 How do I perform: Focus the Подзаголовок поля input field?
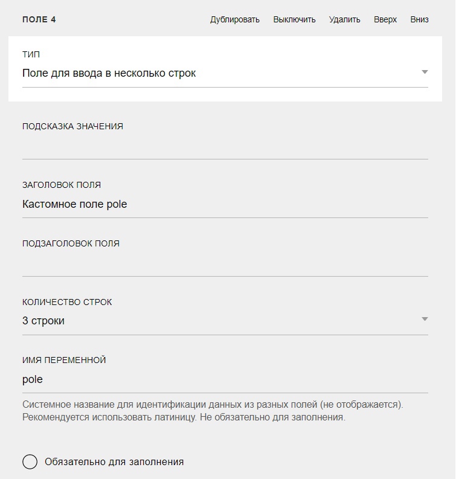pyautogui.click(x=225, y=264)
